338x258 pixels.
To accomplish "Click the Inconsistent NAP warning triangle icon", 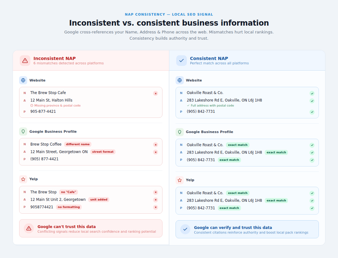I will (25, 61).
